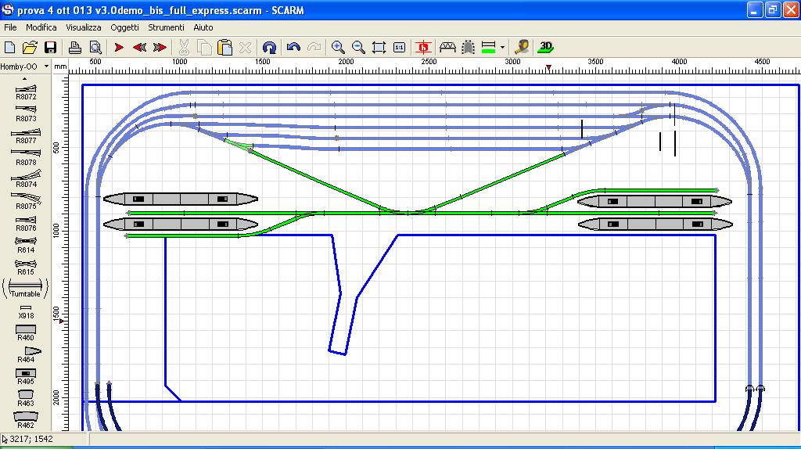Fit the layout to the window
The height and width of the screenshot is (449, 801).
379,48
